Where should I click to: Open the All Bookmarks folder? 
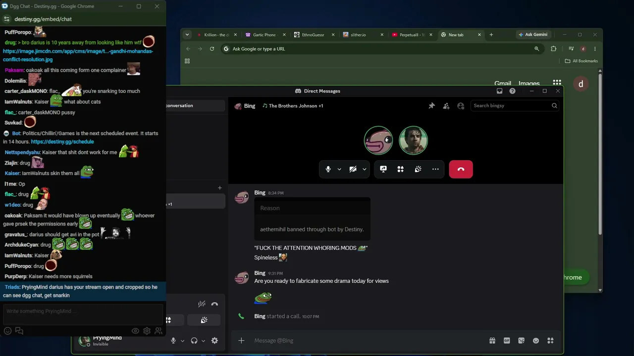coord(581,61)
